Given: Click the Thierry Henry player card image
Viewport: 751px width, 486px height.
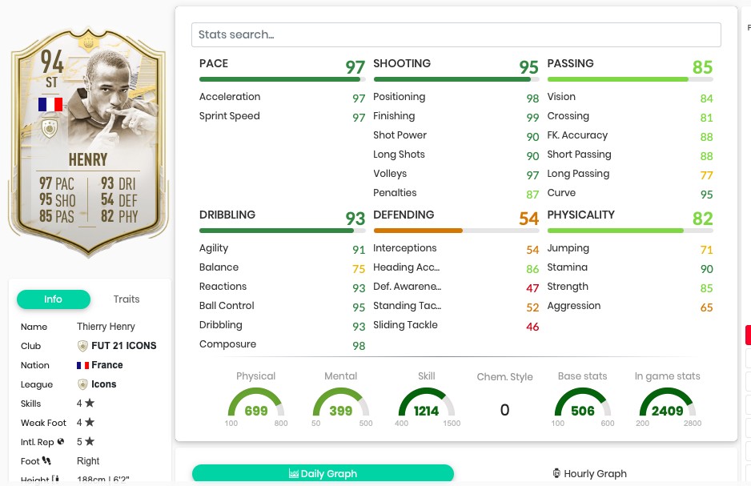Looking at the screenshot, I should pos(88,144).
